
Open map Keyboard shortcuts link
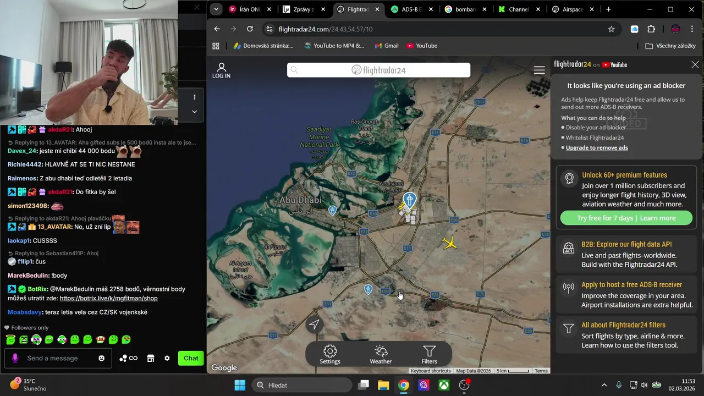click(x=431, y=371)
